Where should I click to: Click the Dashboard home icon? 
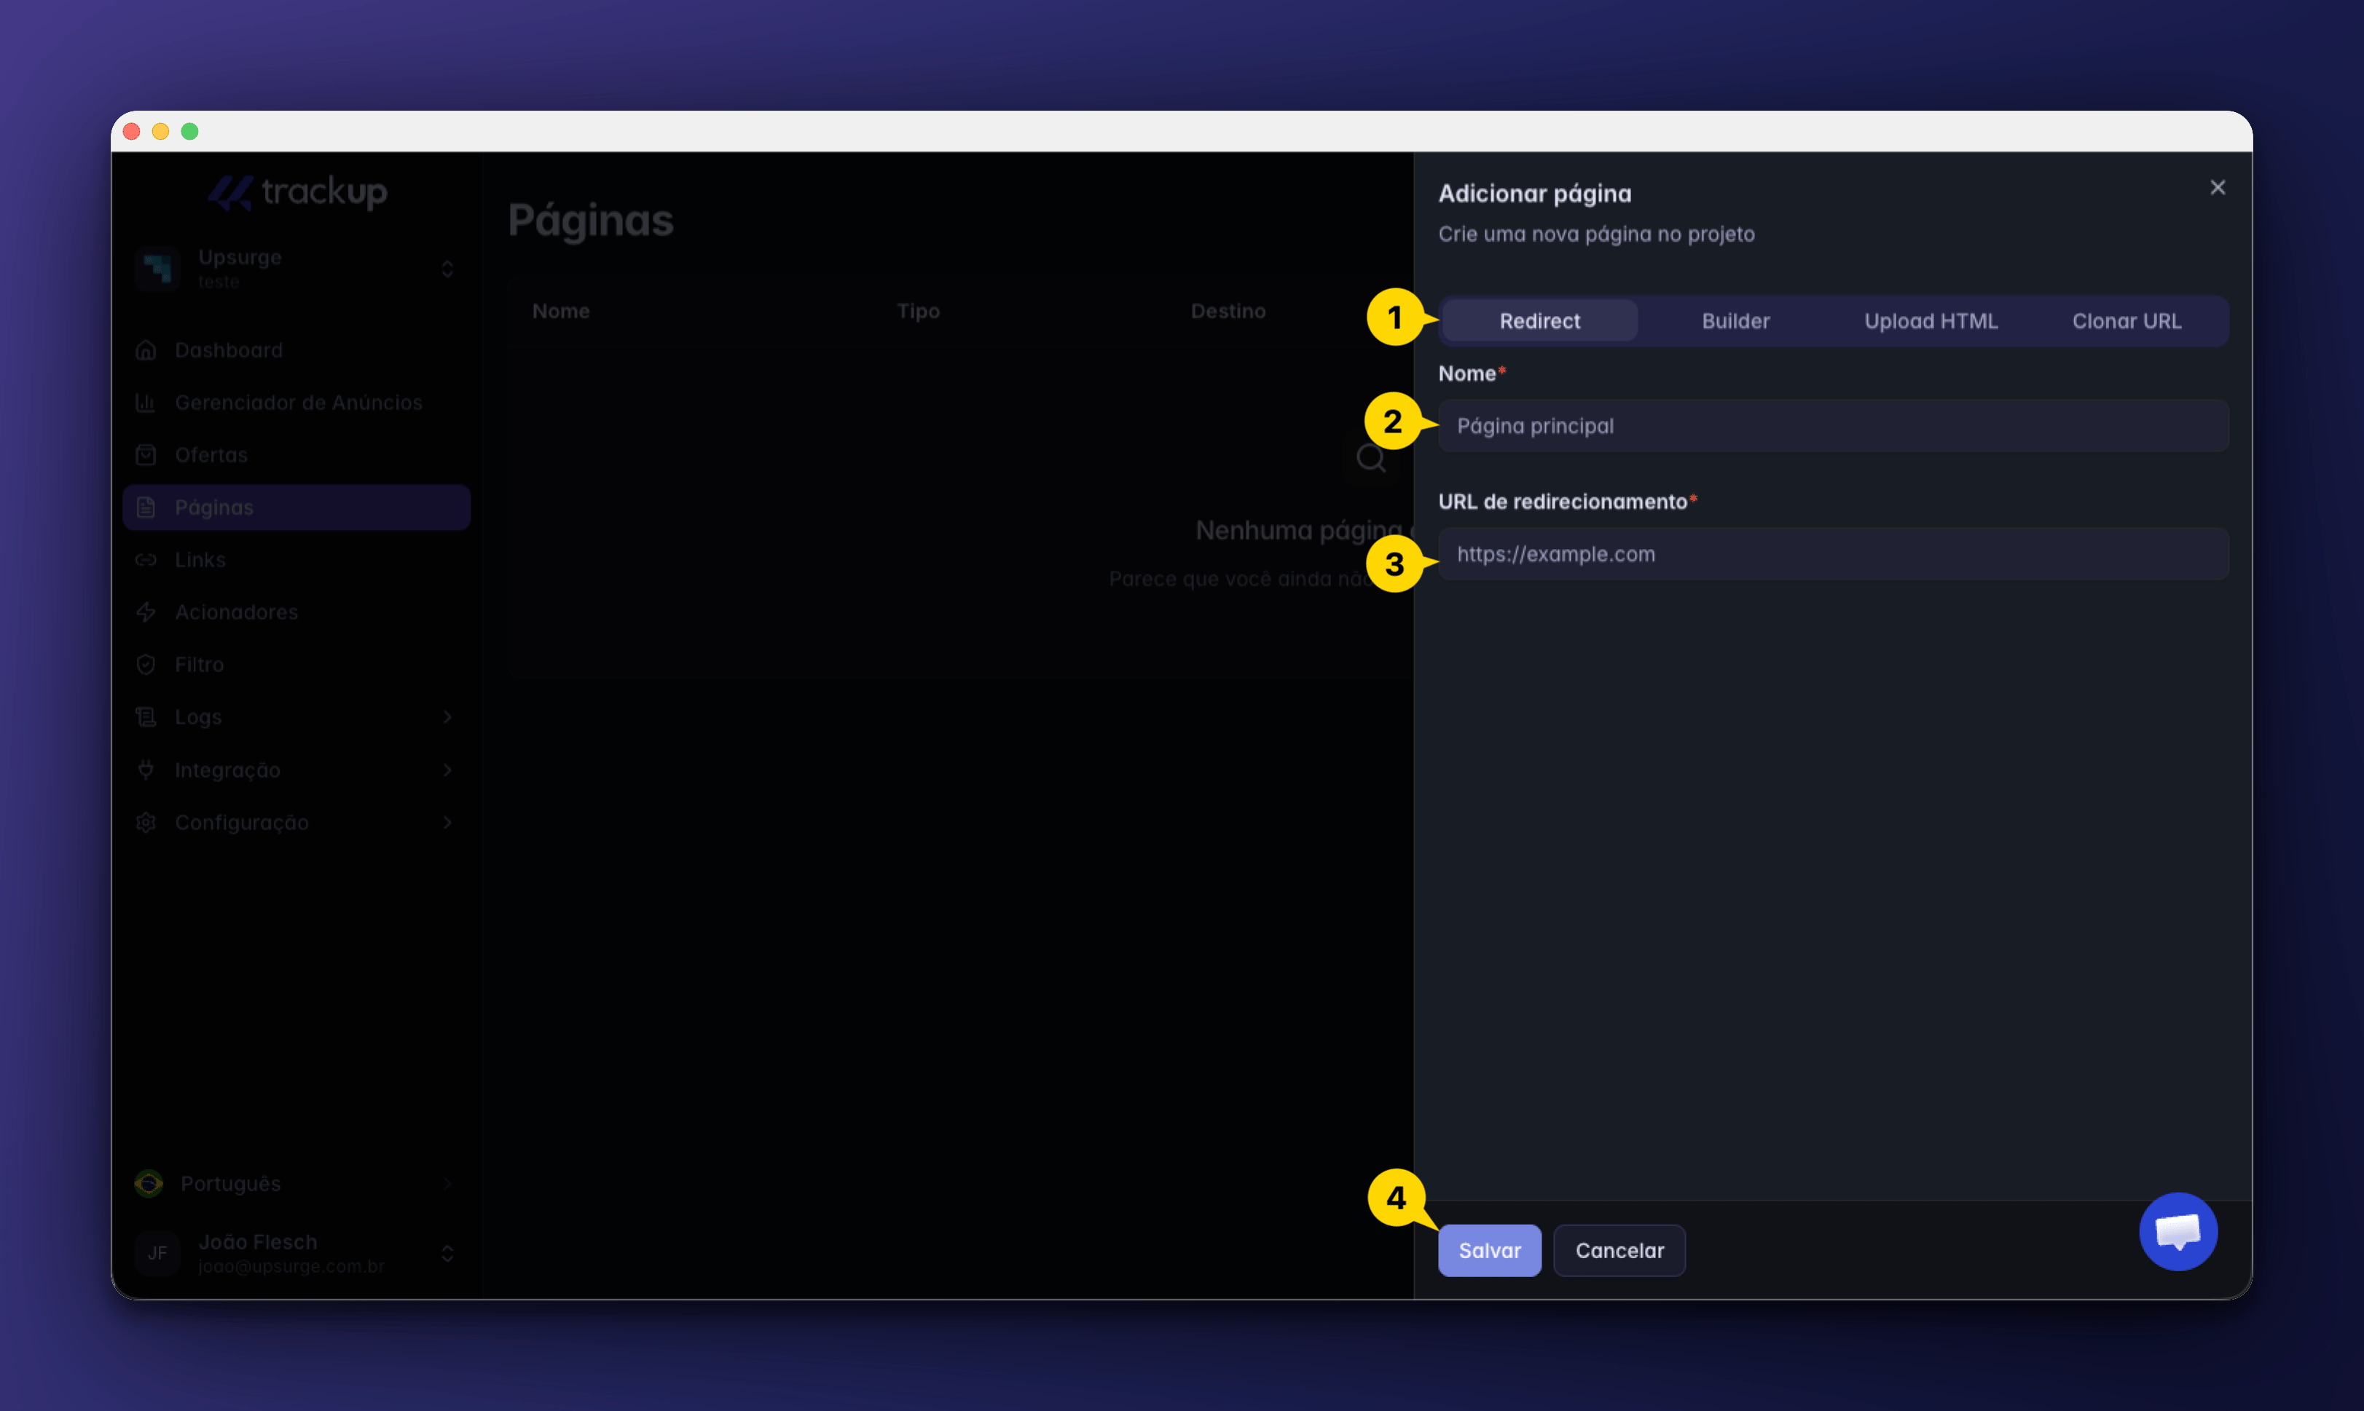pos(146,350)
